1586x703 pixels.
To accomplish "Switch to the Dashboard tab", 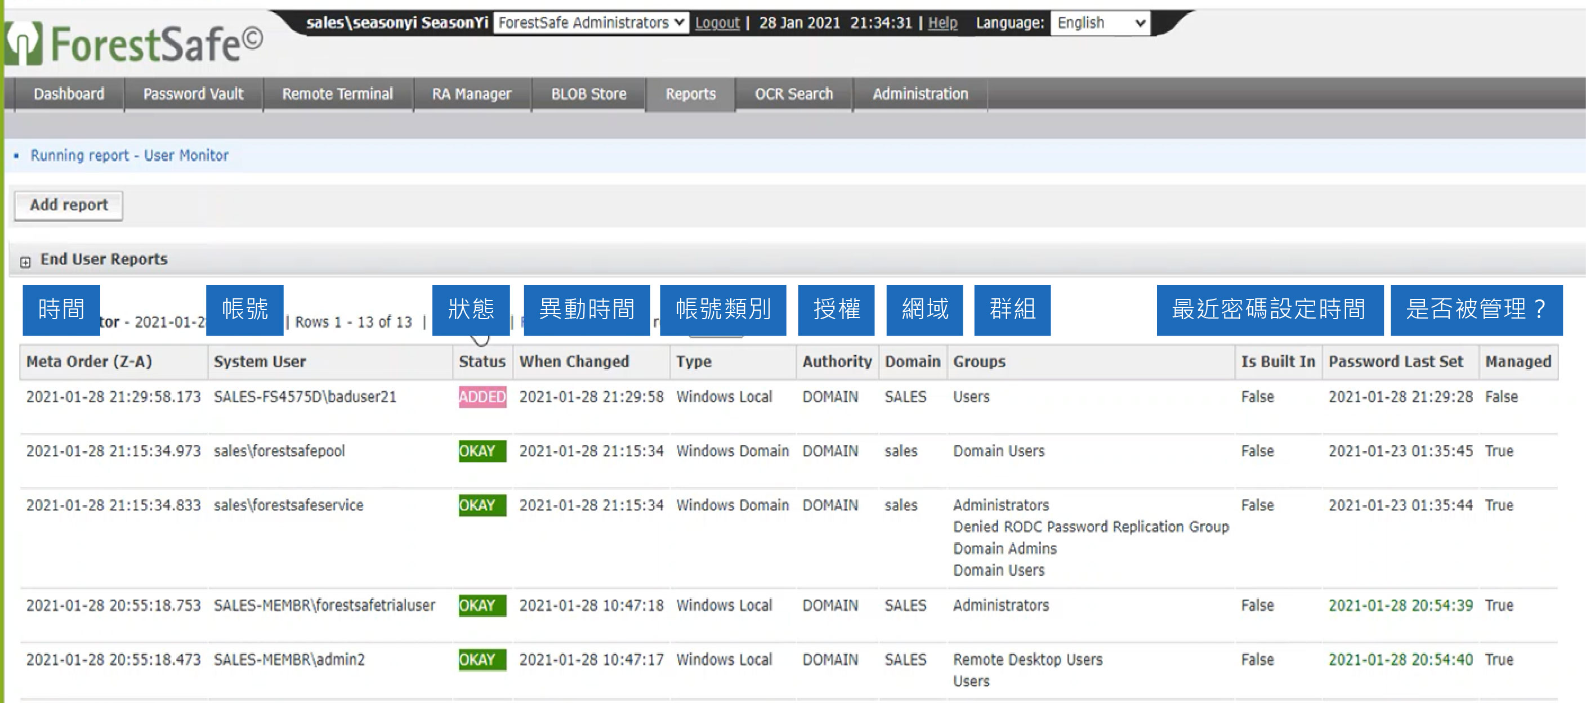I will (69, 93).
